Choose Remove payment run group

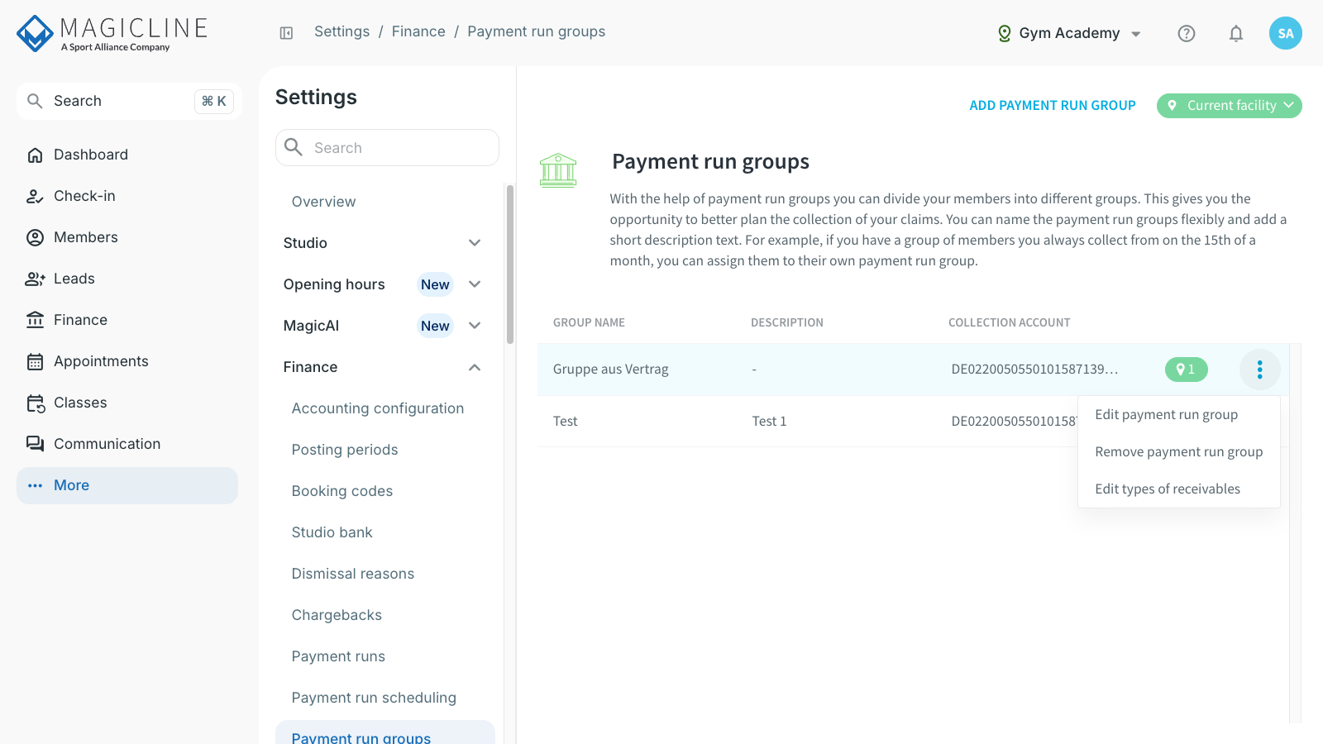(1179, 451)
